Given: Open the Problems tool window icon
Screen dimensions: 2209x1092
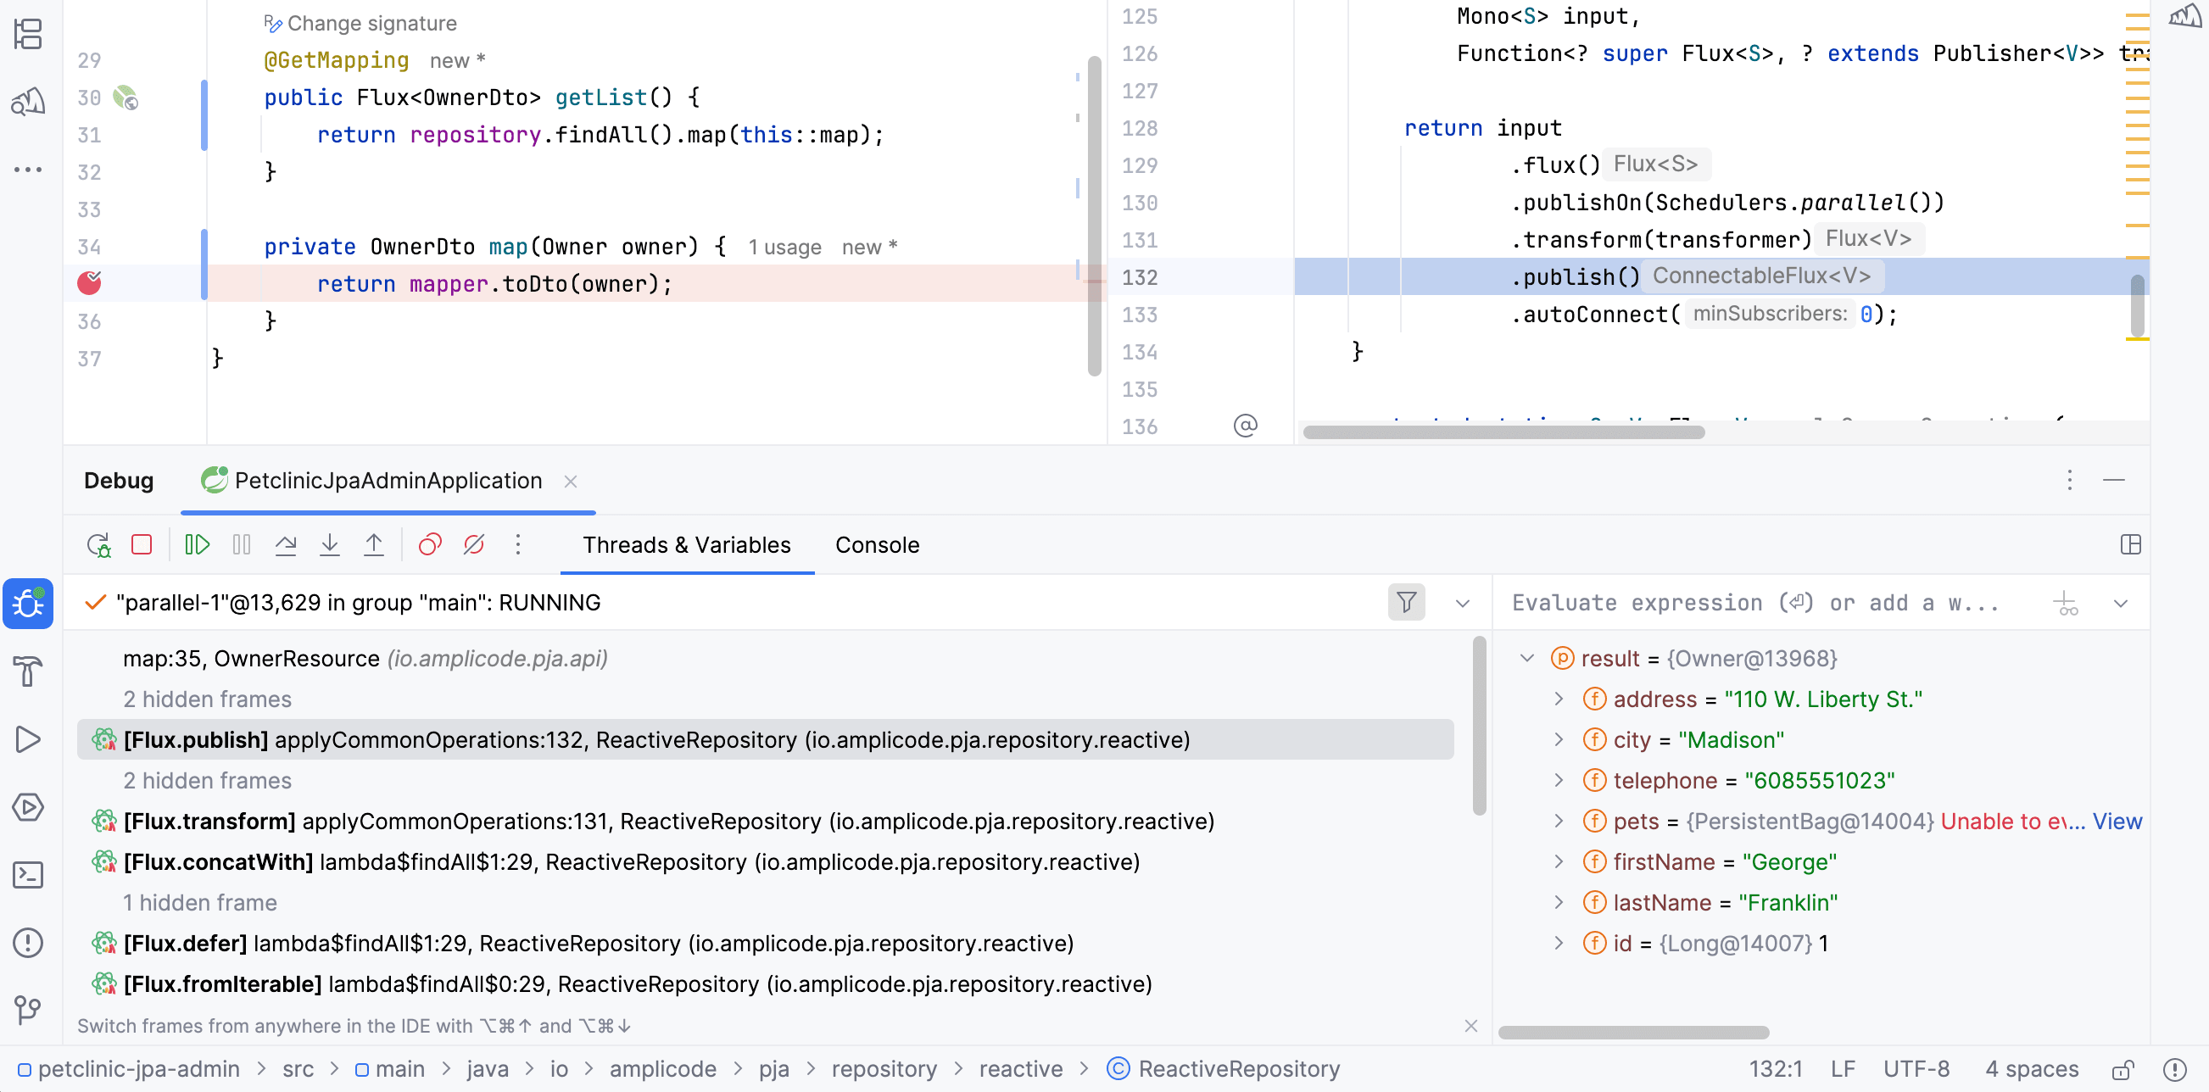Looking at the screenshot, I should click(x=28, y=943).
